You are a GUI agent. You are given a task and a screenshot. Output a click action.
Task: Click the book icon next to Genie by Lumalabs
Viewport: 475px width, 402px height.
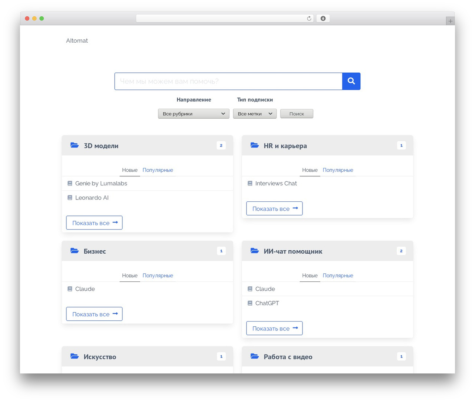tap(70, 183)
